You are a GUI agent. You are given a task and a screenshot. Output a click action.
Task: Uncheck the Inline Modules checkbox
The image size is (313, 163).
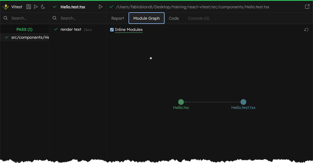pyautogui.click(x=112, y=29)
